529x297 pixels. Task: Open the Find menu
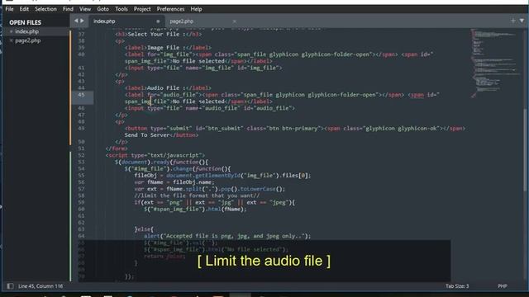click(68, 9)
